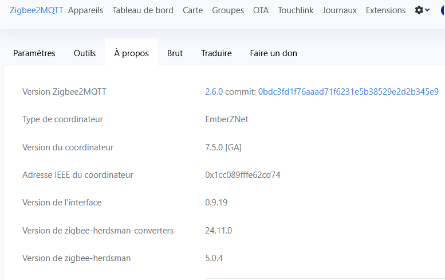This screenshot has height=280, width=445.
Task: Show the Carte network map
Action: (192, 10)
